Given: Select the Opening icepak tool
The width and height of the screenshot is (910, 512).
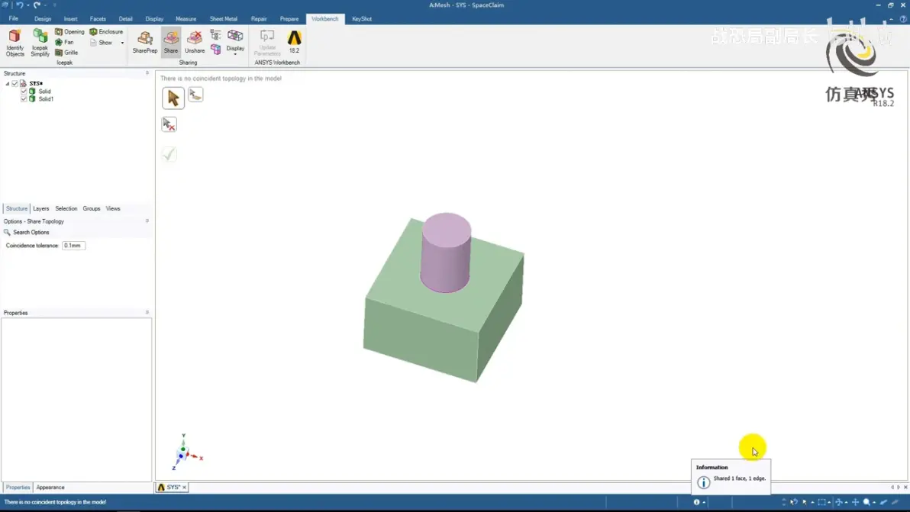Looking at the screenshot, I should coord(69,32).
